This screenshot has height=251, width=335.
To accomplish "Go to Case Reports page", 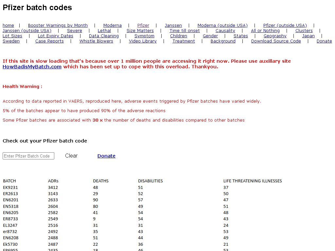I will click(x=50, y=41).
